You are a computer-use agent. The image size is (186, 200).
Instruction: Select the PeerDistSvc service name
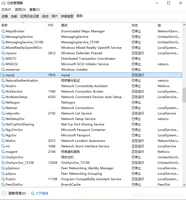tap(14, 185)
